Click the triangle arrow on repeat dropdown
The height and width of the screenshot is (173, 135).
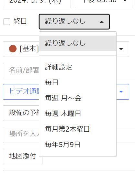click(x=102, y=22)
